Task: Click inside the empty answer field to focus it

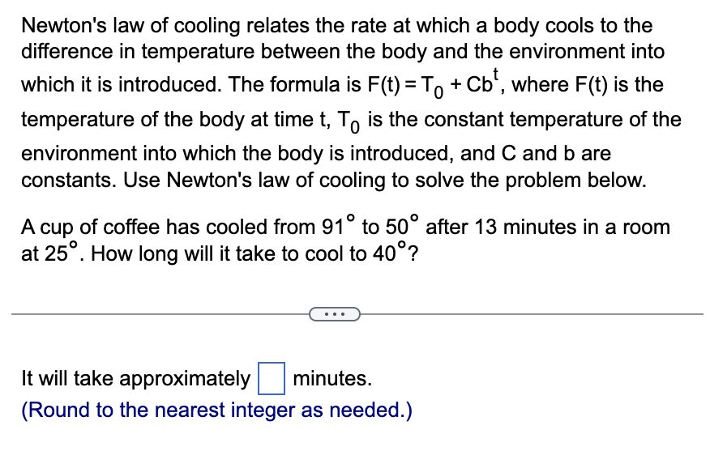Action: 271,378
